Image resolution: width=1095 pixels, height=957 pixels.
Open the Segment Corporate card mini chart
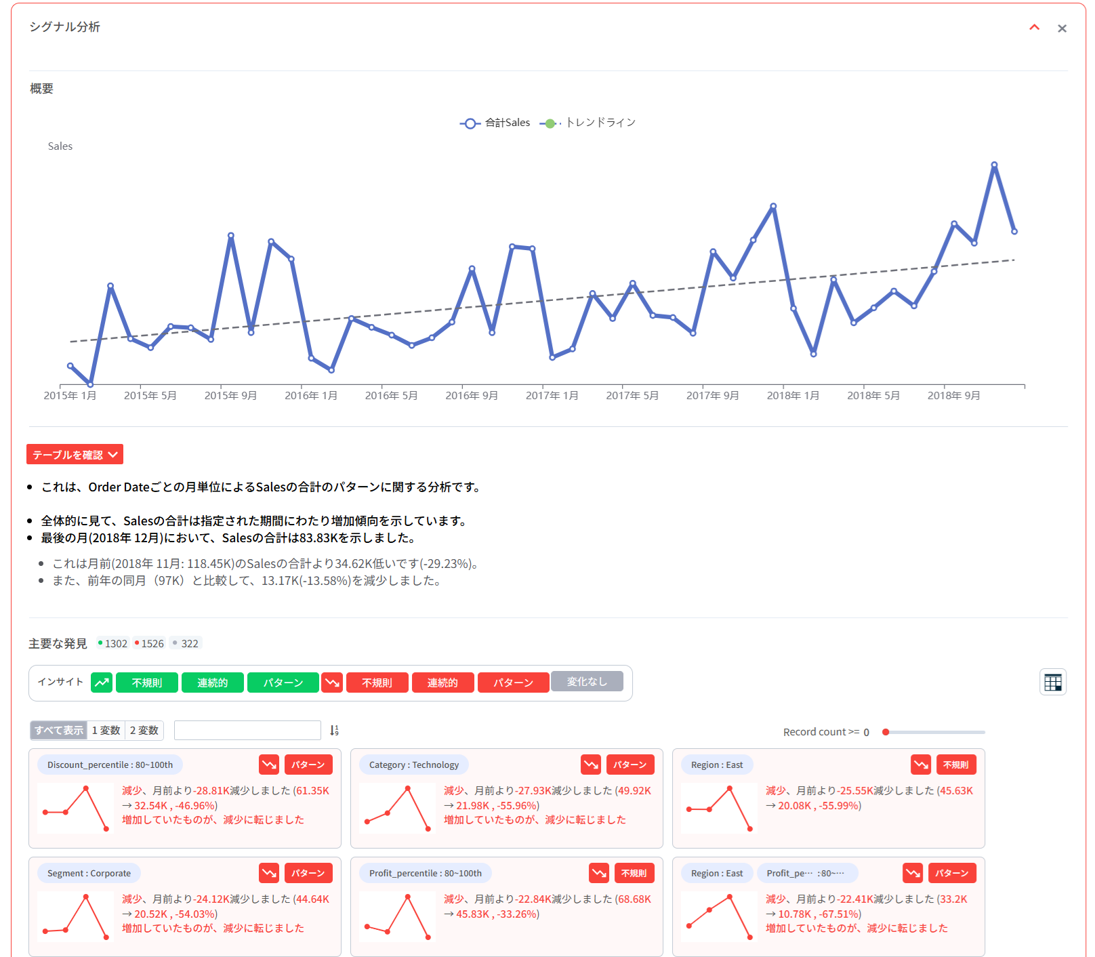[x=75, y=917]
